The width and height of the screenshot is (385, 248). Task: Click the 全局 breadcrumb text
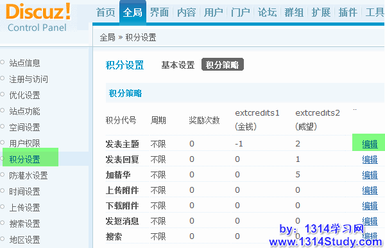pyautogui.click(x=108, y=38)
